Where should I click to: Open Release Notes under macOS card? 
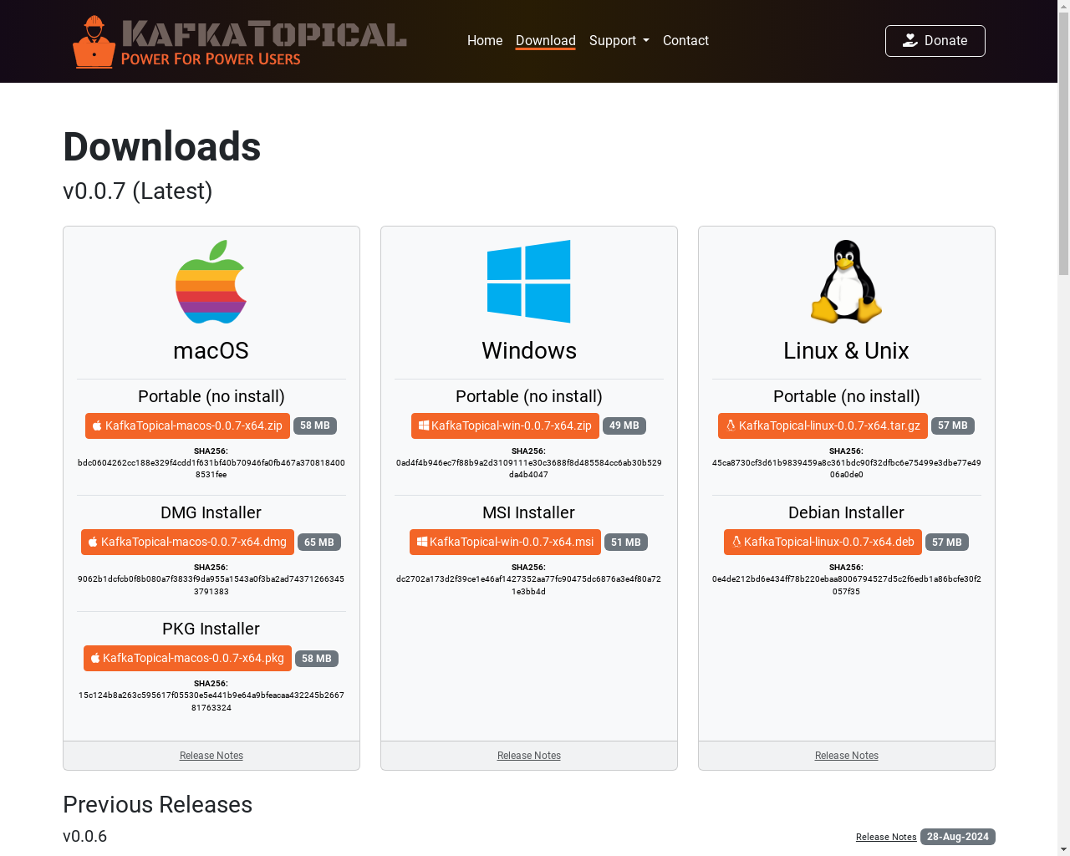point(211,756)
